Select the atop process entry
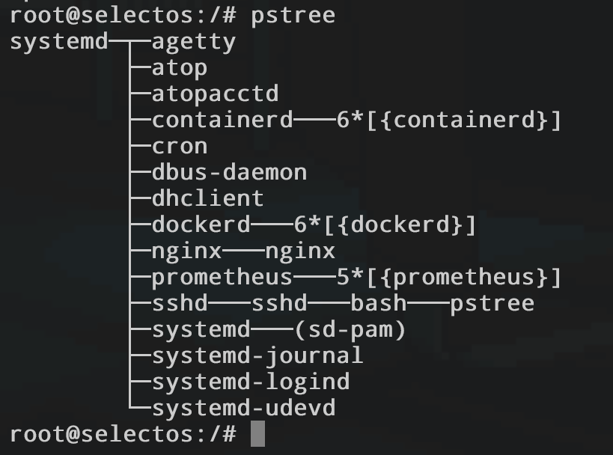This screenshot has height=455, width=613. coord(180,67)
